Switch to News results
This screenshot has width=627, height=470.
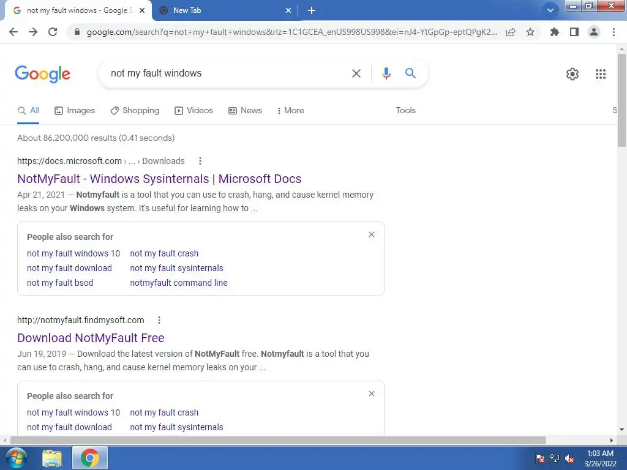[x=245, y=111]
